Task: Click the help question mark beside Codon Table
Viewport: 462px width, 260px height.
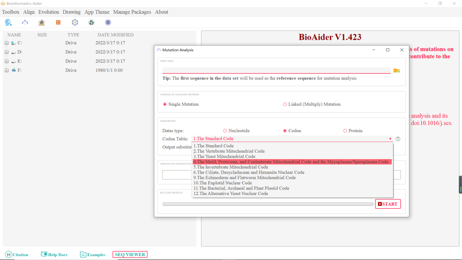Action: [x=398, y=139]
